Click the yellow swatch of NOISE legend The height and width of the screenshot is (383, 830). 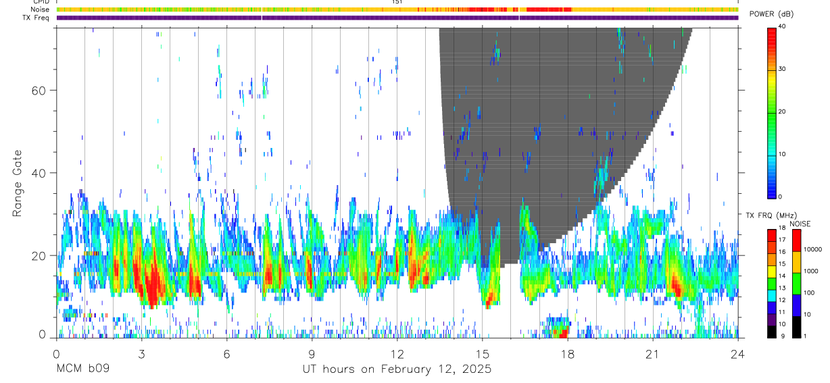pyautogui.click(x=796, y=262)
